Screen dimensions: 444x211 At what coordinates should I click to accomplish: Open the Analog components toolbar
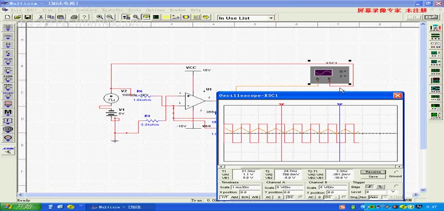[x=8, y=62]
